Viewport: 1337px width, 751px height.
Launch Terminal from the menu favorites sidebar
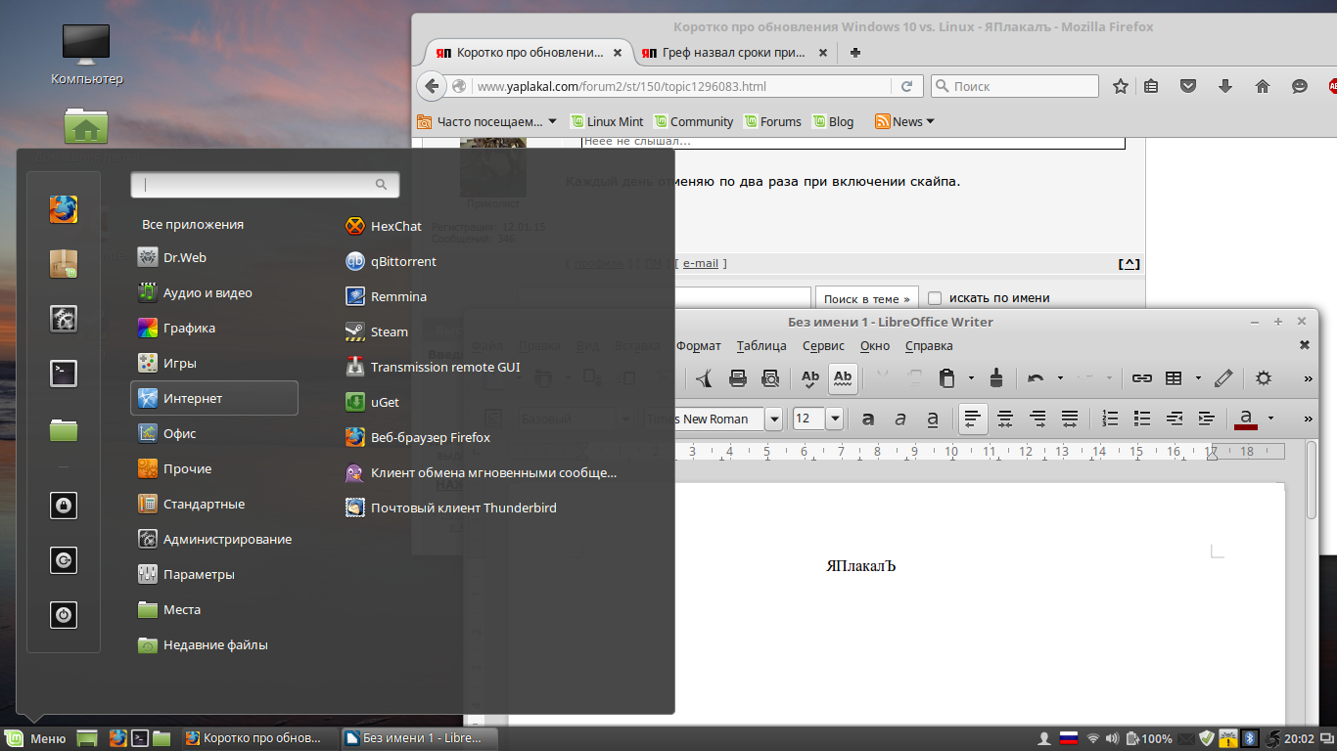click(64, 374)
